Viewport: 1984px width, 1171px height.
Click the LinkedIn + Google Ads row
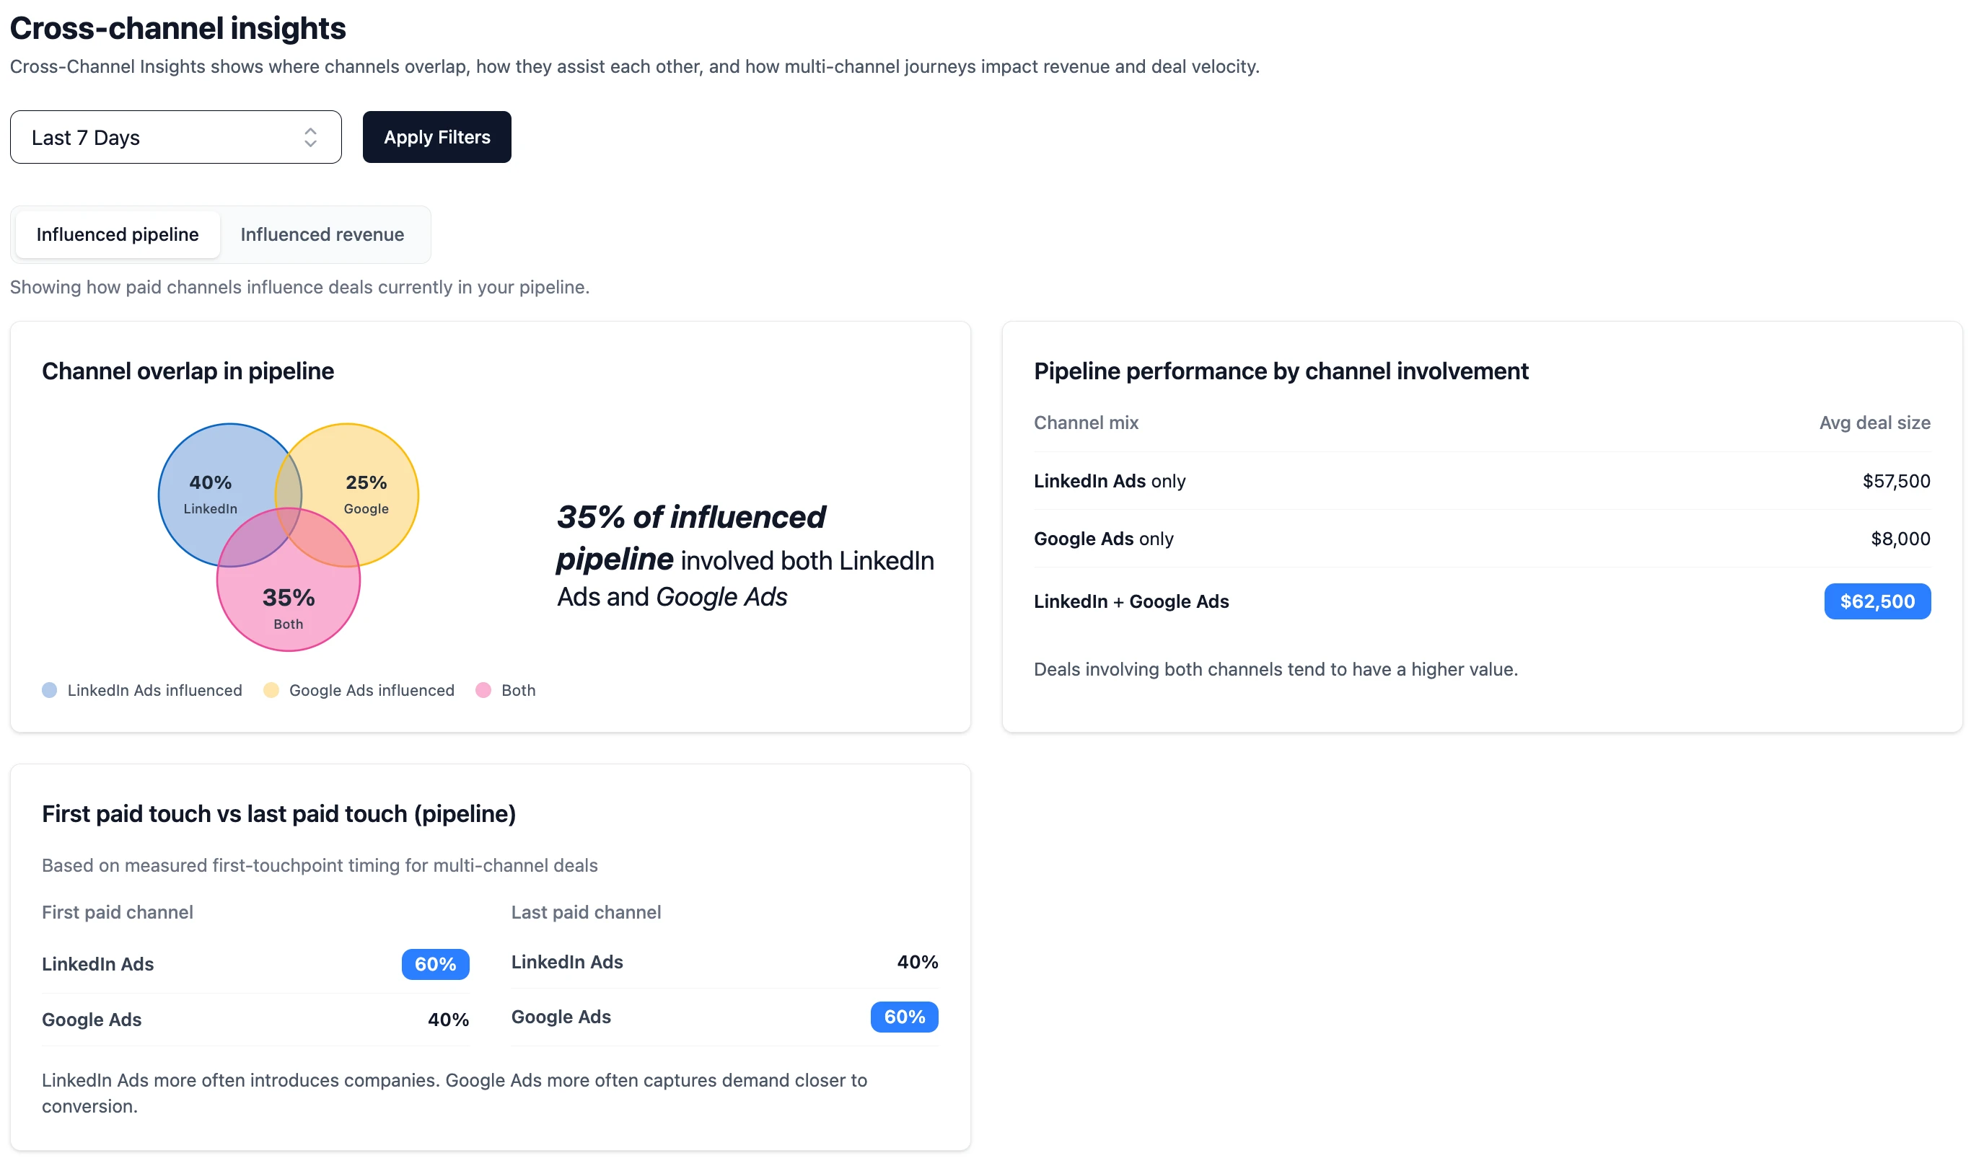1131,601
